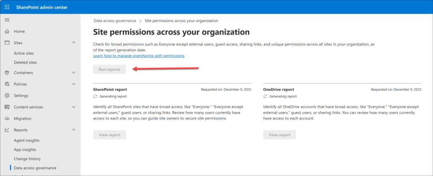Click the Sites icon in sidebar
Image resolution: width=433 pixels, height=176 pixels.
pos(7,43)
